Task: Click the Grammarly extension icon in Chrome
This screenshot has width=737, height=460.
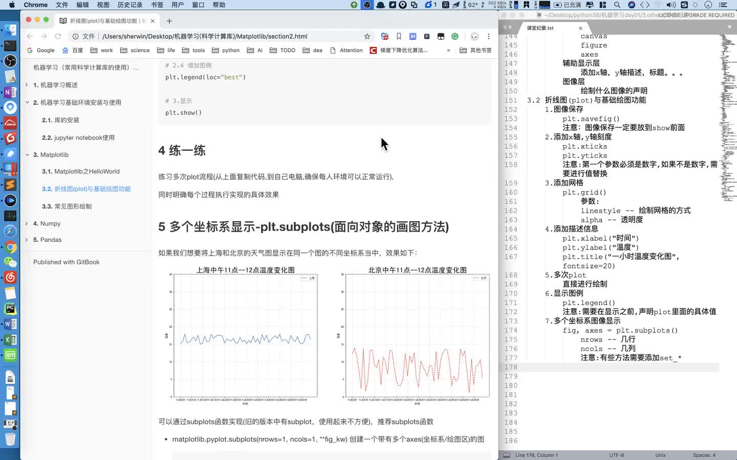Action: click(x=454, y=36)
